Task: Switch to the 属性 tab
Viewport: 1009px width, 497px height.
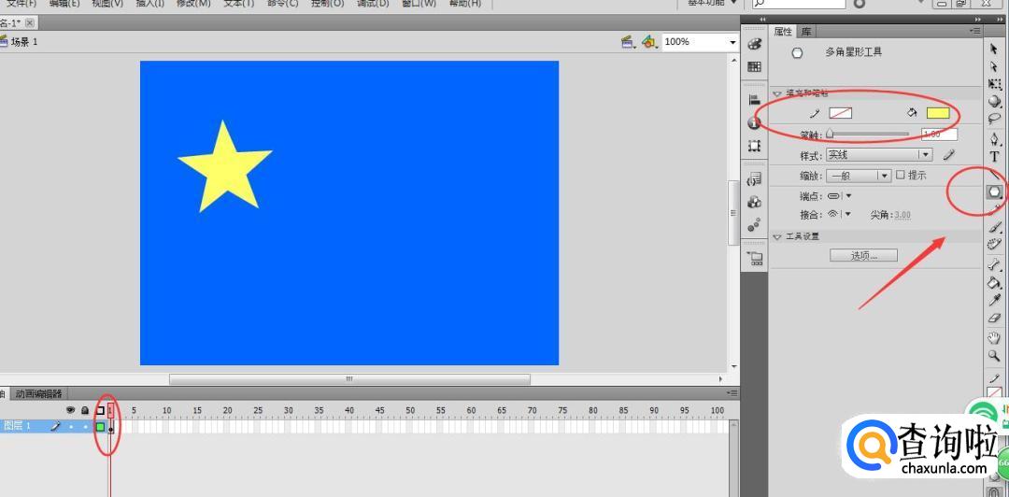Action: tap(783, 31)
